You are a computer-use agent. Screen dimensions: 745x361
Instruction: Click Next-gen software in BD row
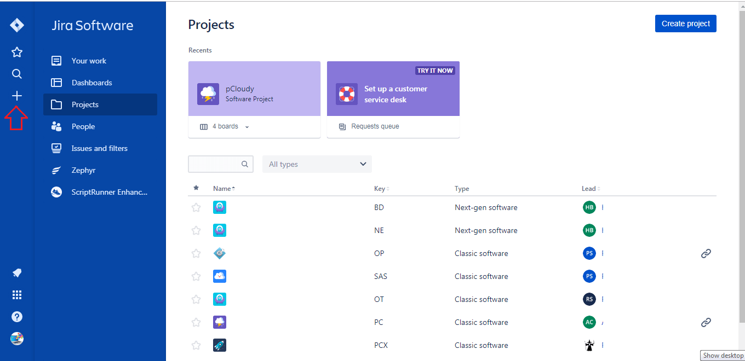click(486, 207)
